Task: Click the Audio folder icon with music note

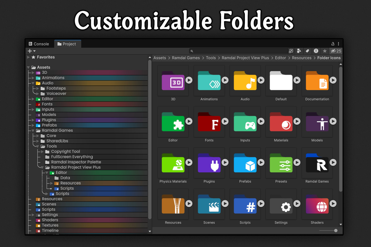Action: [245, 81]
